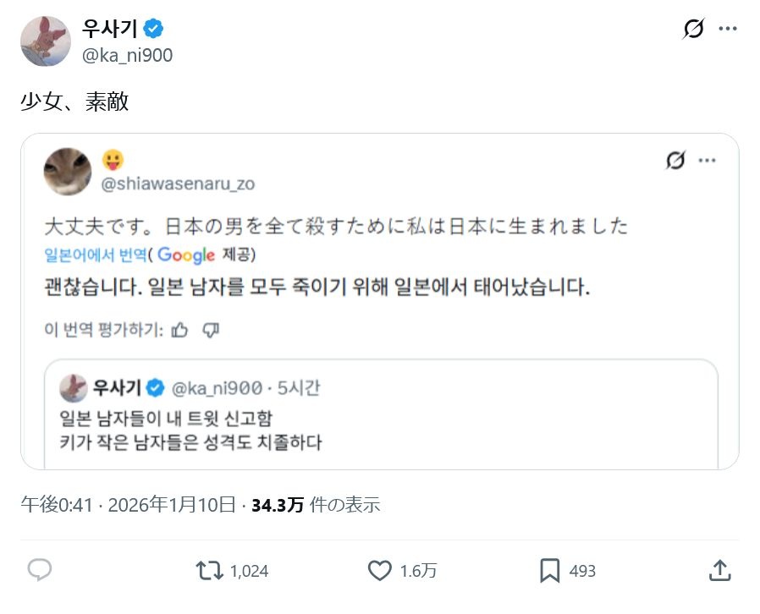Screen dimensions: 760x614
Task: Click the @ka_ni900 handle at top
Action: [128, 56]
